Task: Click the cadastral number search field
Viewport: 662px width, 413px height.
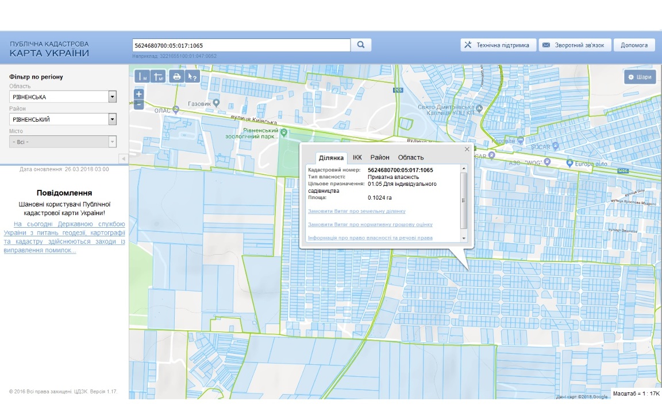Action: [241, 45]
